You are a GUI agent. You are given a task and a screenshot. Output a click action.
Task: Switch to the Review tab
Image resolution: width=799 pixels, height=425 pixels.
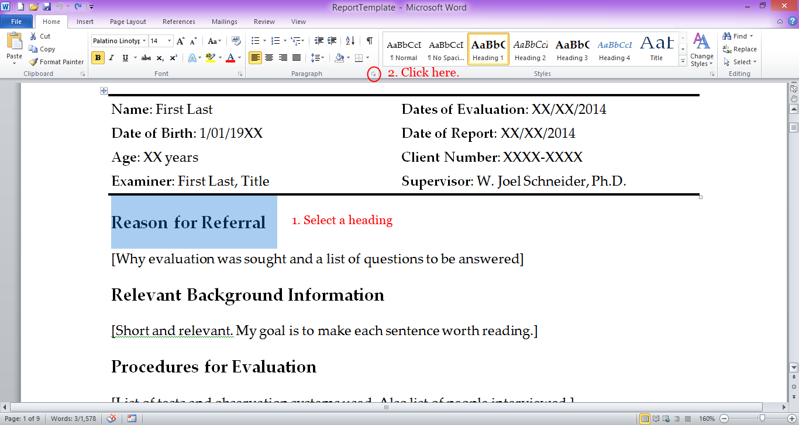264,22
